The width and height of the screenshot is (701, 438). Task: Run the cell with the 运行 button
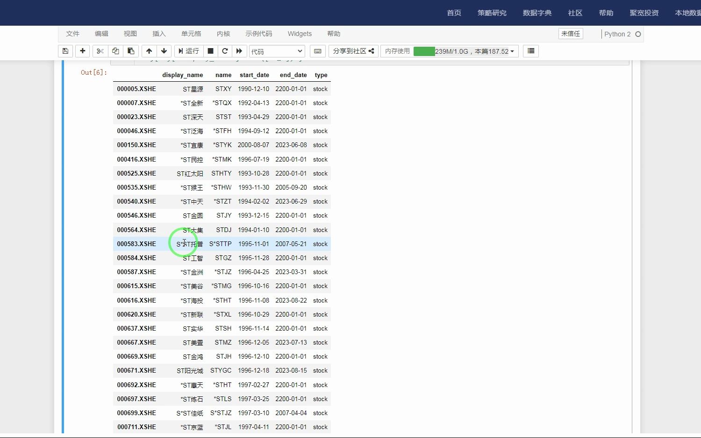point(188,51)
